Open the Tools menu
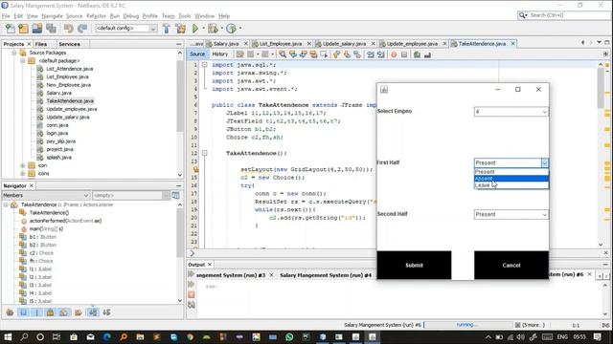 click(x=185, y=16)
